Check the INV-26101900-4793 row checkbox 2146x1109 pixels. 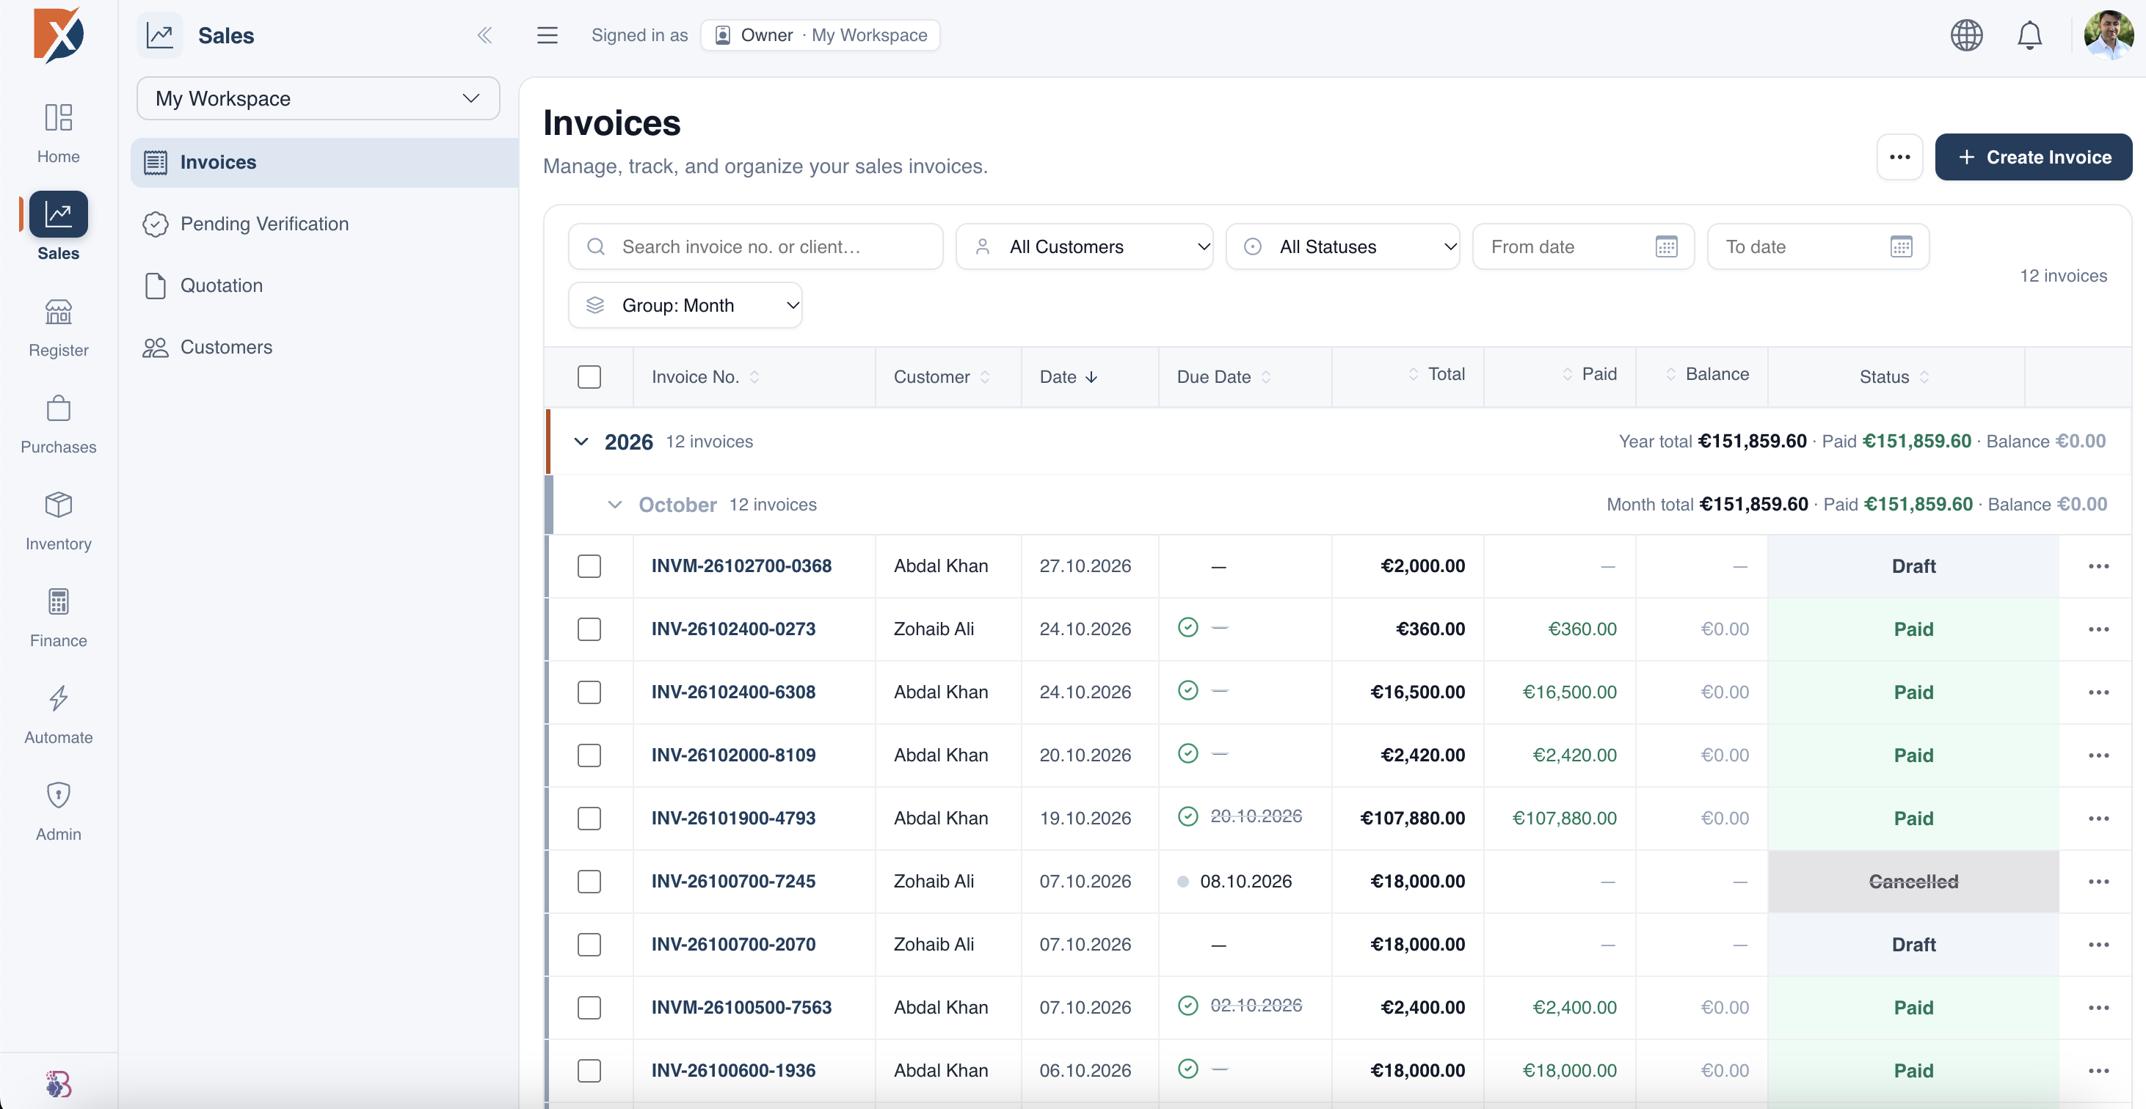[x=589, y=819]
